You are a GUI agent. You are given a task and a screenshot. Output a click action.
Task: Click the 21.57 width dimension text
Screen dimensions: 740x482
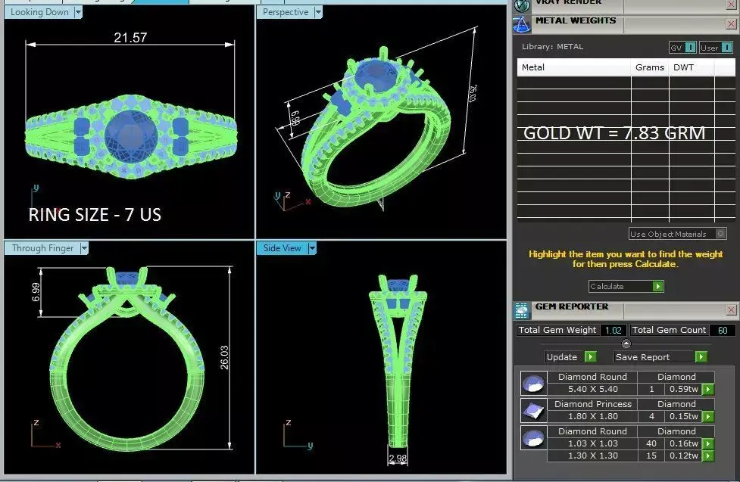130,37
